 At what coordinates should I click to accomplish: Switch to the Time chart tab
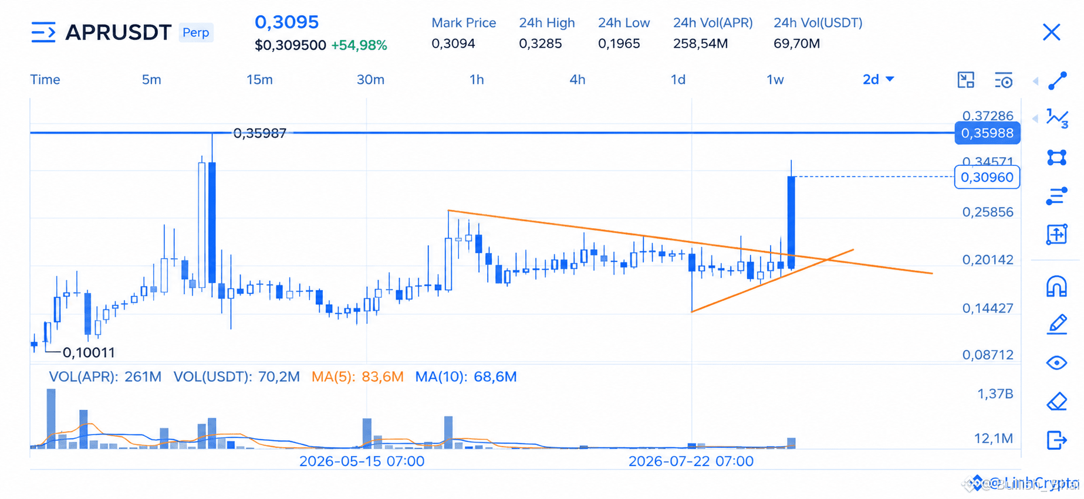(45, 79)
